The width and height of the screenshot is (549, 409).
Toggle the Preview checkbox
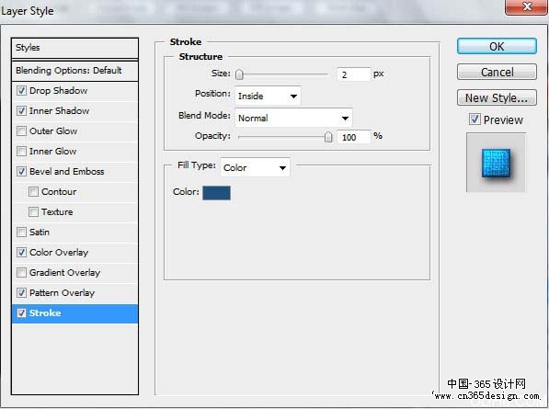[475, 119]
